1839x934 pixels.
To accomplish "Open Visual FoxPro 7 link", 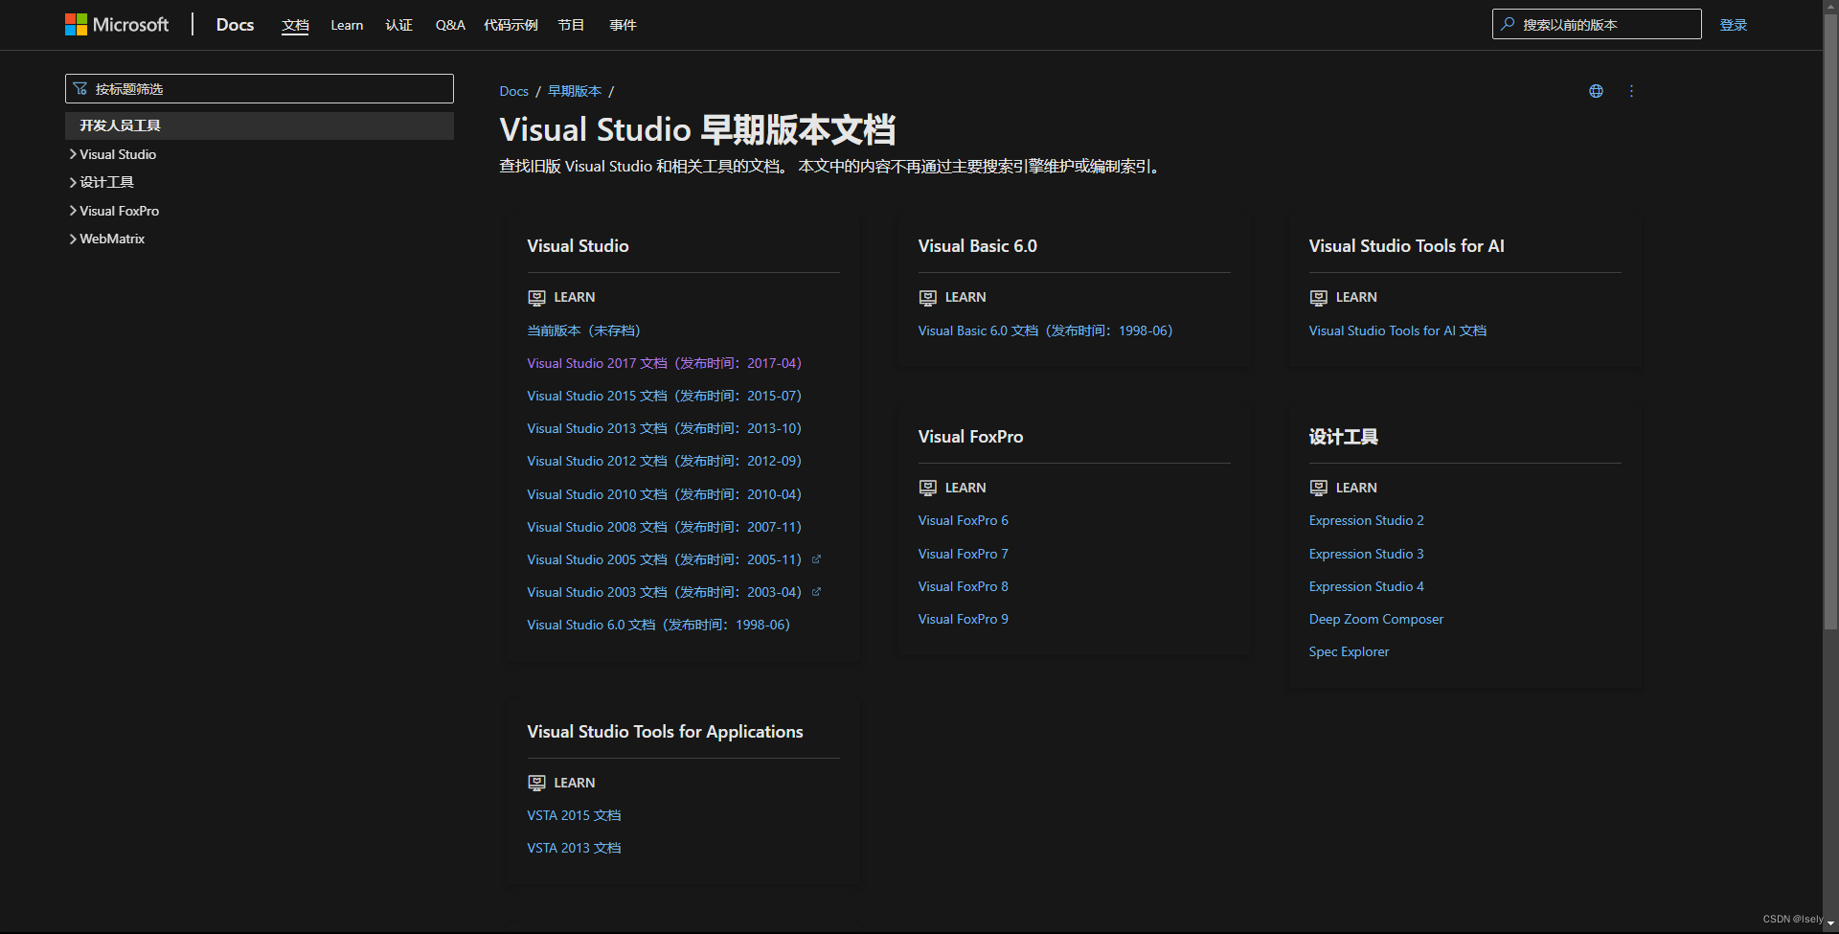I will pyautogui.click(x=963, y=554).
